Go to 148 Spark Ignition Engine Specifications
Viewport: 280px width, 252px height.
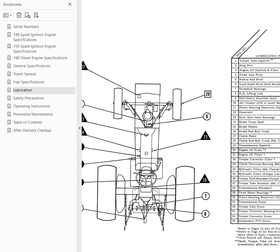[35, 37]
